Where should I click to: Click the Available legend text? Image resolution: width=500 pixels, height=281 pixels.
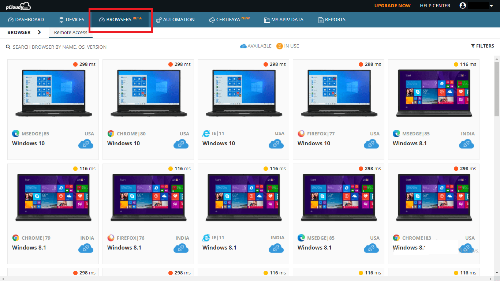coord(260,46)
